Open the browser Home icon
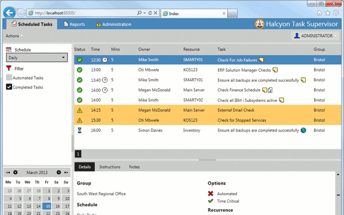 (x=320, y=13)
